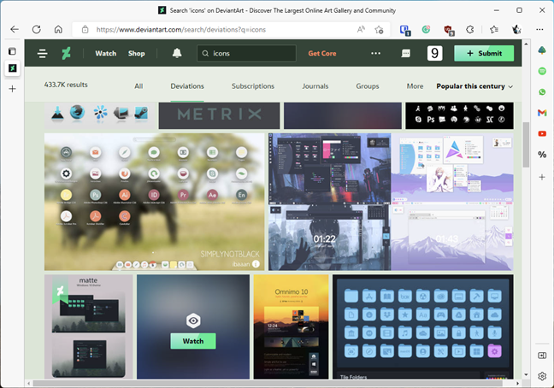Switch to the Journals tab
The width and height of the screenshot is (554, 388).
[315, 86]
